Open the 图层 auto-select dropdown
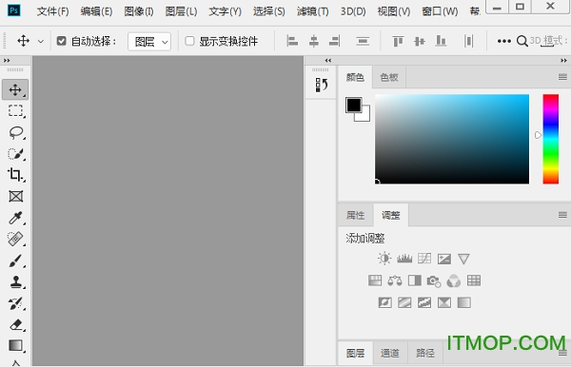This screenshot has height=367, width=571. click(149, 42)
